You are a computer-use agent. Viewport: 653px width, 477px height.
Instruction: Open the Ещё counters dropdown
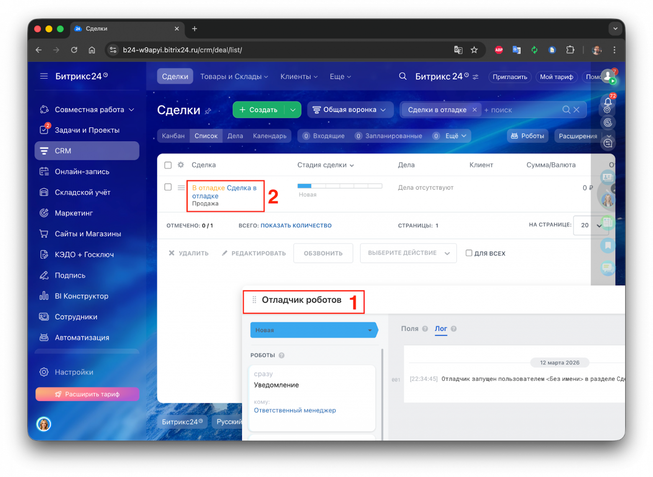coord(455,136)
